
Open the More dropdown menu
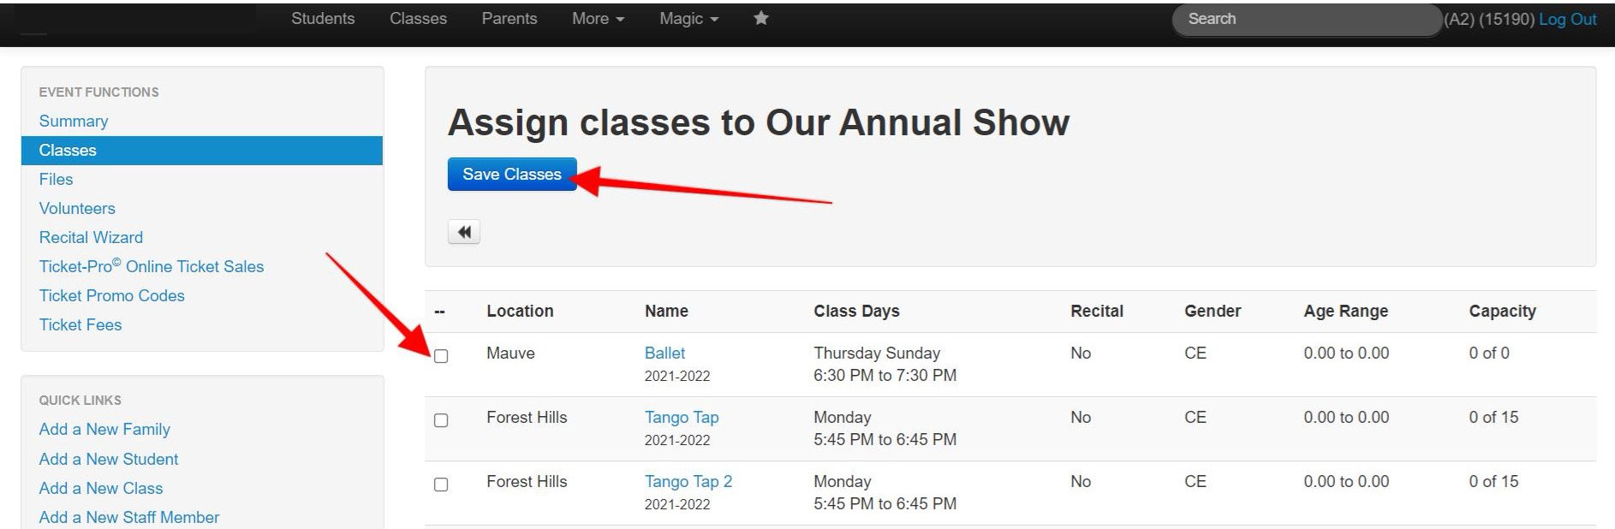(x=598, y=19)
